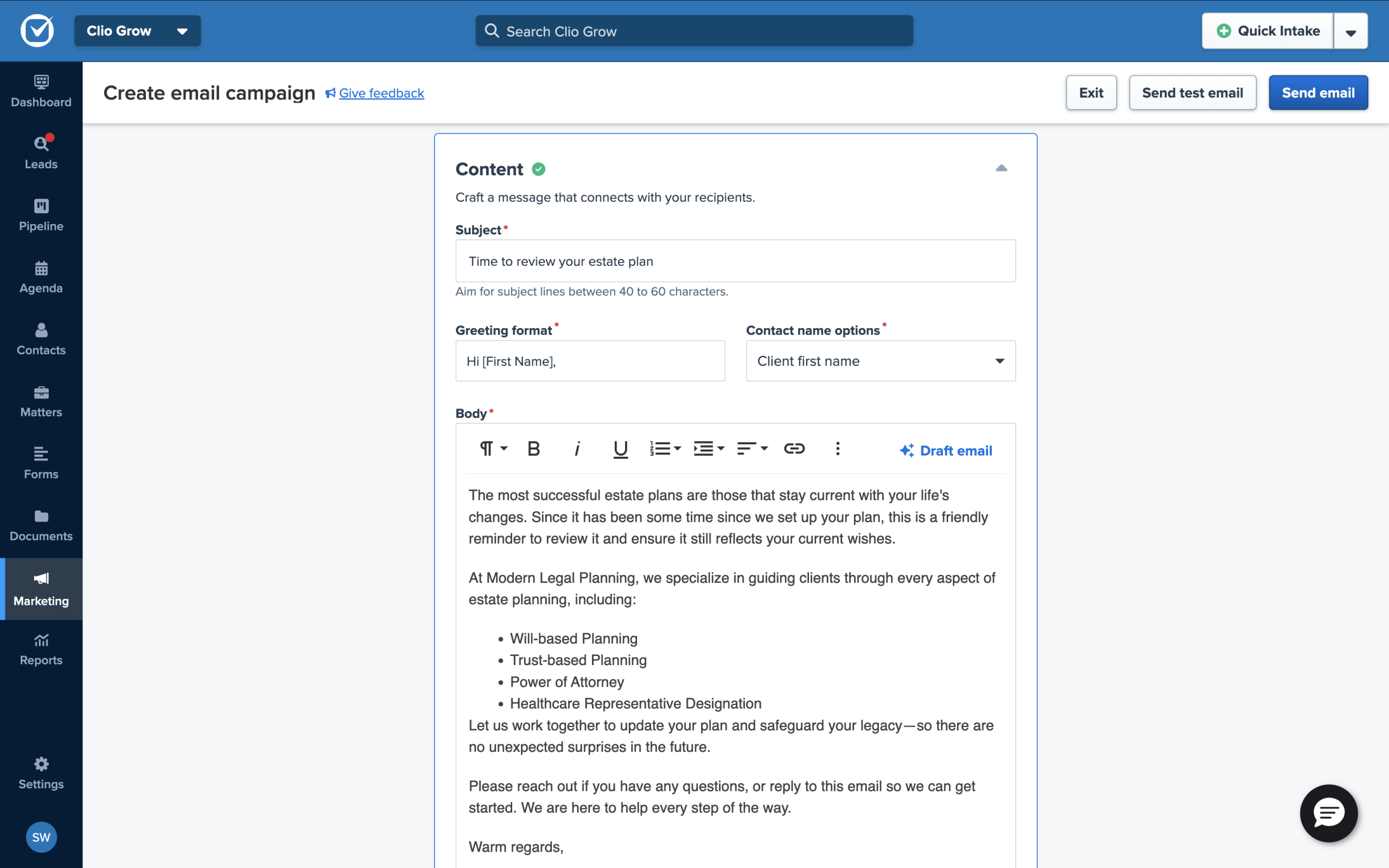Open the numbered list dropdown
1389x868 pixels.
point(665,449)
